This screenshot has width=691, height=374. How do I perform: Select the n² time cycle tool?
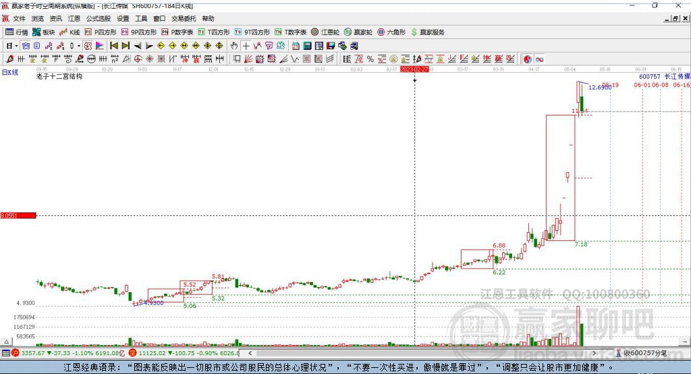pos(115,59)
